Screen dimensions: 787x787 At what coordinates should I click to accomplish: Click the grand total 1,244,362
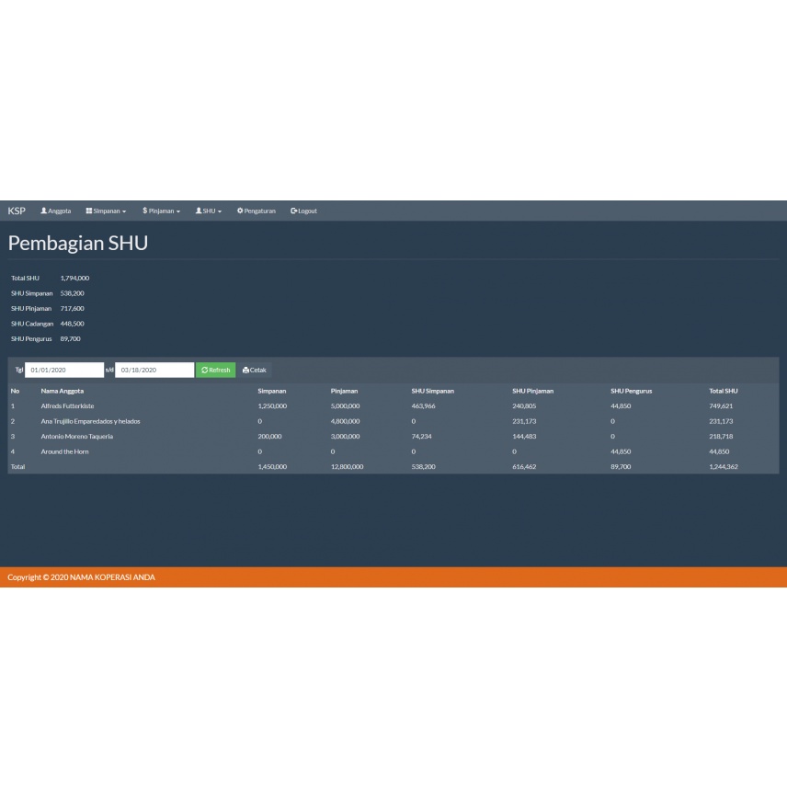pyautogui.click(x=724, y=467)
